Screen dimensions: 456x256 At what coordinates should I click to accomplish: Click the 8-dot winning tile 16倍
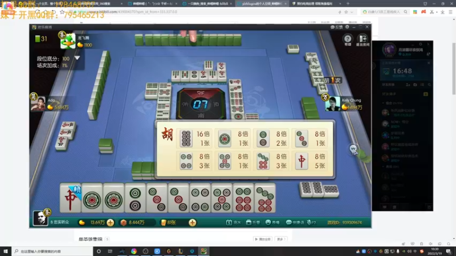point(186,138)
